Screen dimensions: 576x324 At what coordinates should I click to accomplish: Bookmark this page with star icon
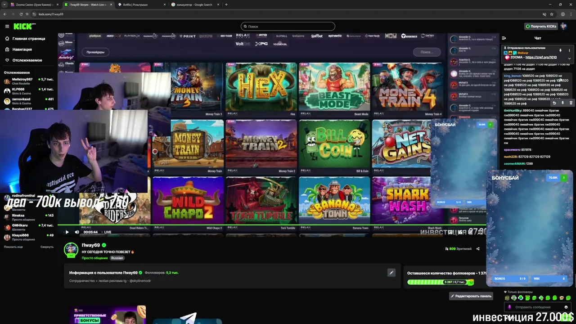point(552,14)
